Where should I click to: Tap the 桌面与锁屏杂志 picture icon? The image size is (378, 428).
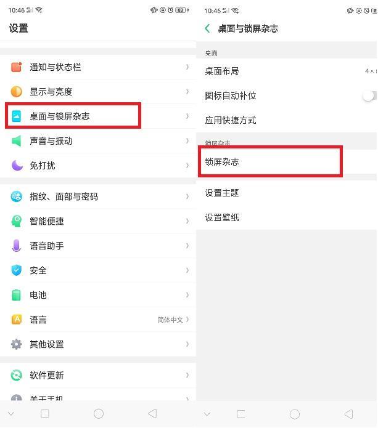click(17, 116)
